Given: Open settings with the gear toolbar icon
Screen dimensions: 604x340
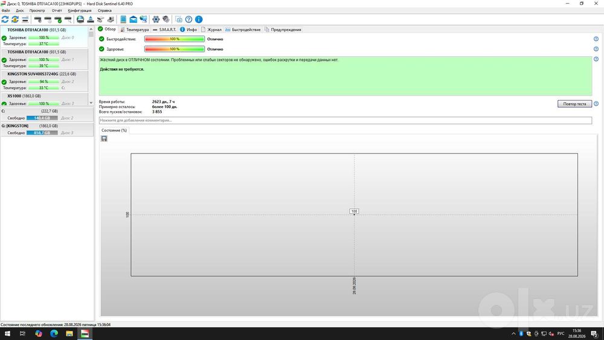Looking at the screenshot, I should [x=156, y=19].
